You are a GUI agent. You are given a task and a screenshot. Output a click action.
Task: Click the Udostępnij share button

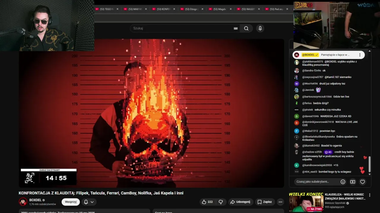[240, 202]
